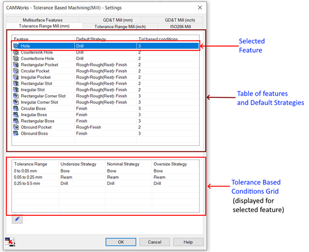This screenshot has height=252, width=309.
Task: Close the Settings dialog window
Action: click(x=200, y=8)
